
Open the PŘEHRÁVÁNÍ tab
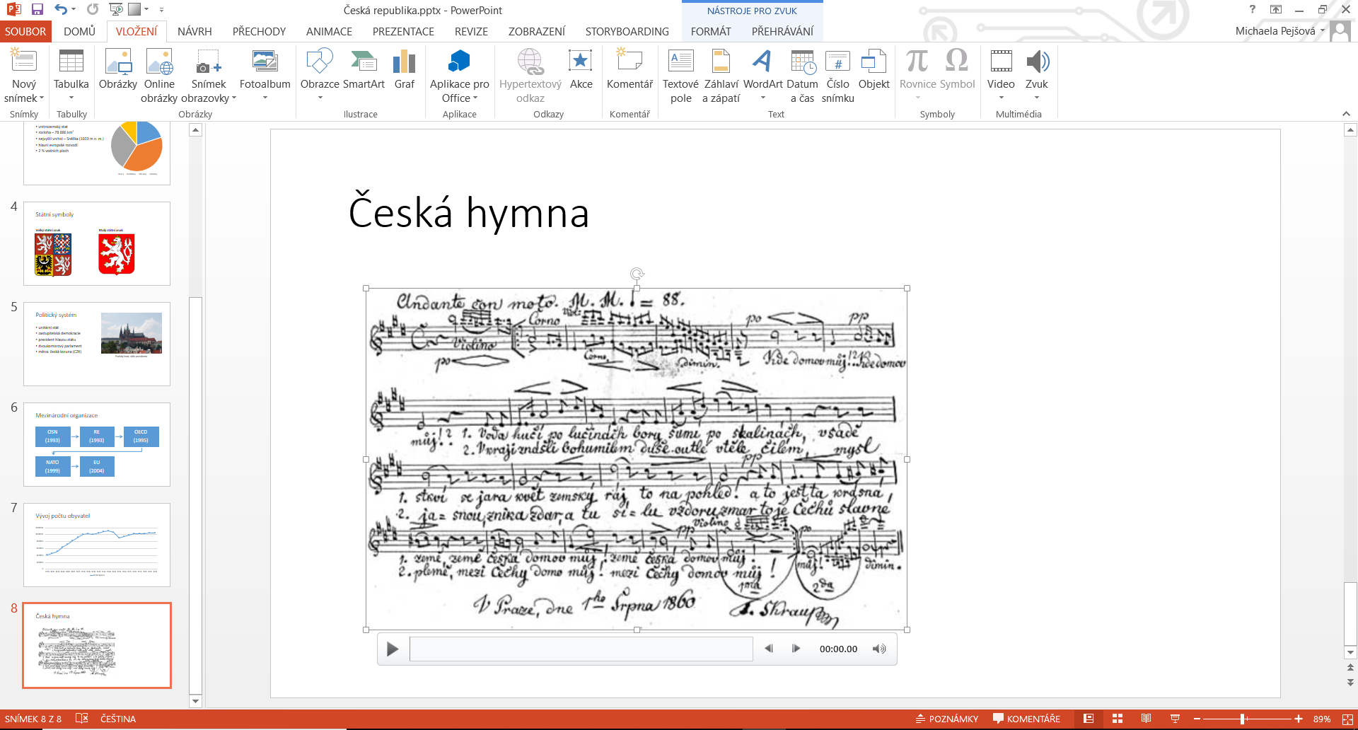[782, 32]
